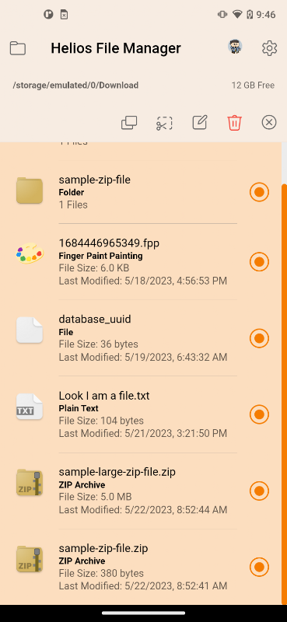Tap the Finger Paint palette file icon
This screenshot has width=287, height=622.
pos(30,253)
